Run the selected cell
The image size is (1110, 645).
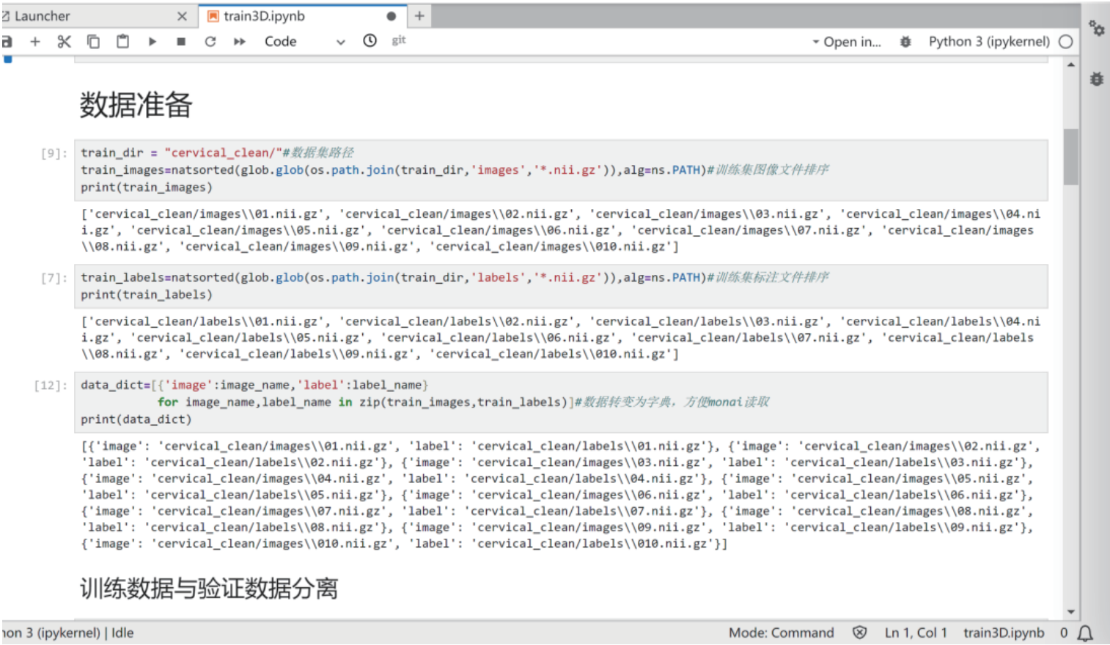pos(152,42)
